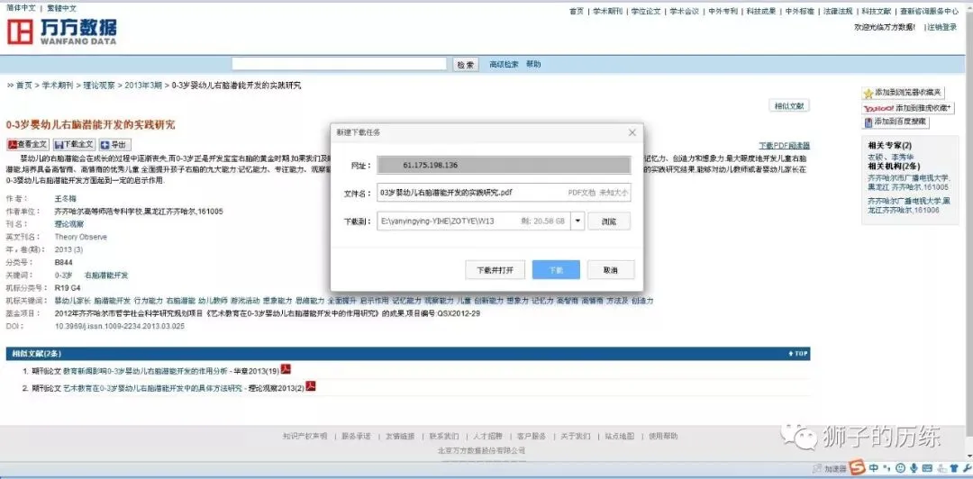Click 知识产权声明 in the footer
Screen dimensions: 973x479
click(x=305, y=436)
